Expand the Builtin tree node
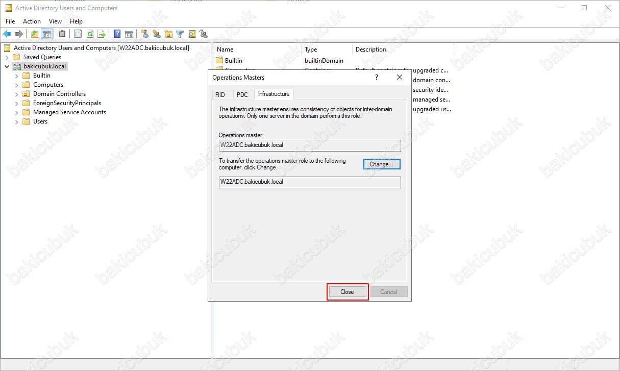Screen dimensions: 620x371 point(16,76)
